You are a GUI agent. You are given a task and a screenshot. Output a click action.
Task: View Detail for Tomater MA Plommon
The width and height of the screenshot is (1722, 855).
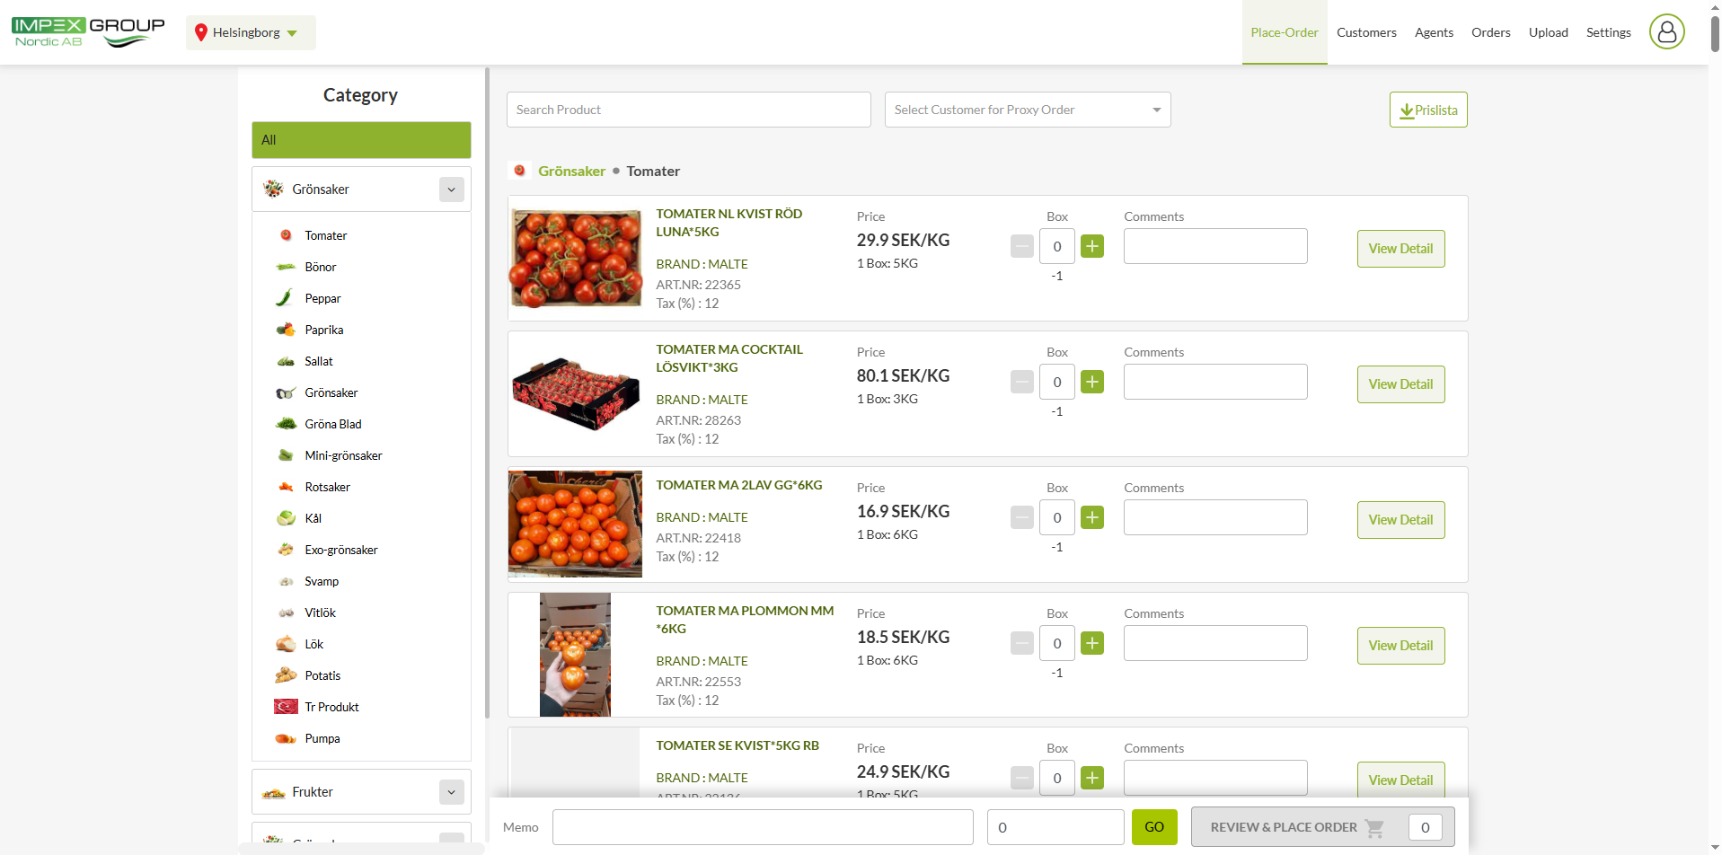pyautogui.click(x=1400, y=646)
